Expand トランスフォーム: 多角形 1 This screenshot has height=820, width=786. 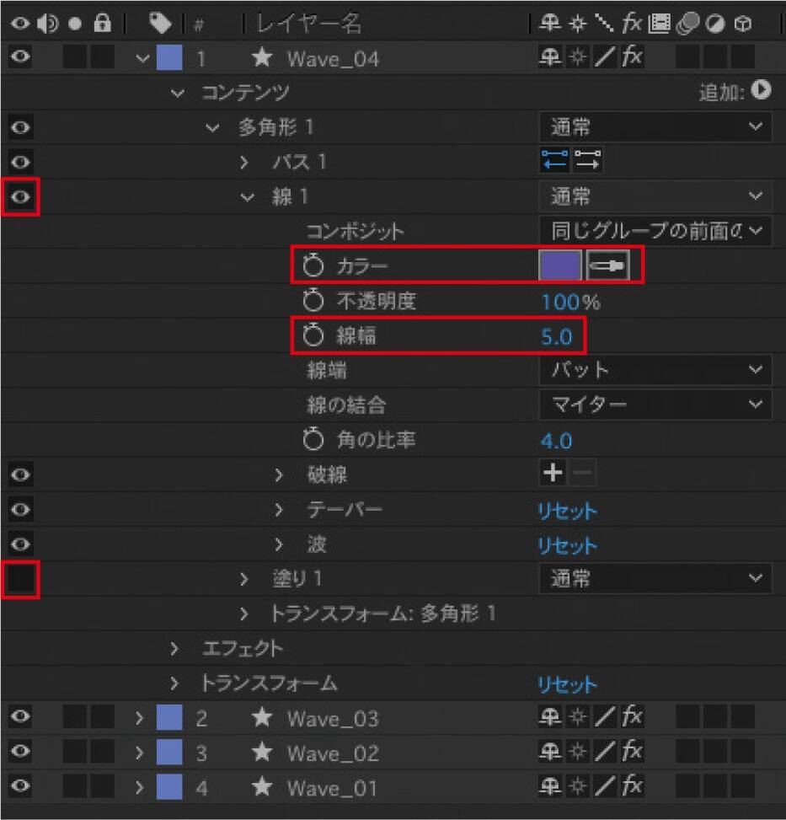point(244,614)
